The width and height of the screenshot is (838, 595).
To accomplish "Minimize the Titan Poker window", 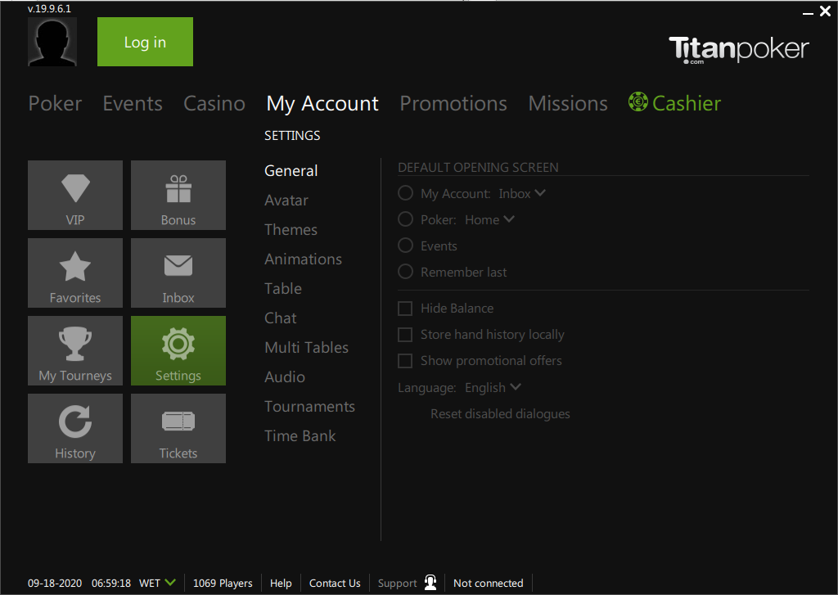I will coord(808,13).
